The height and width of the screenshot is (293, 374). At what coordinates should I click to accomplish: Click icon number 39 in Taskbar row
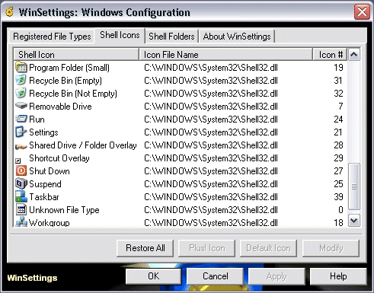338,197
